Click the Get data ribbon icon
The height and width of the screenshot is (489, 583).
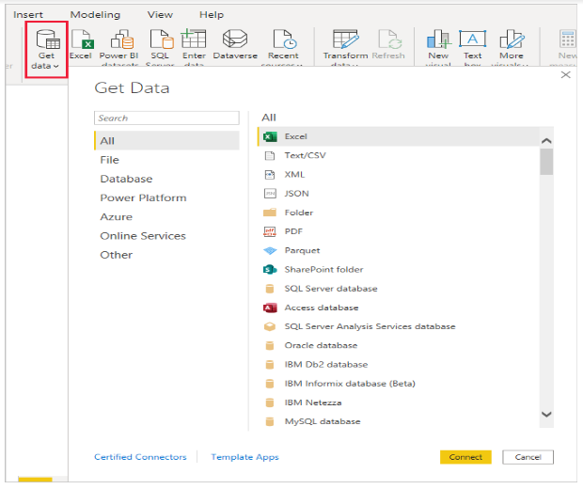[x=46, y=39]
